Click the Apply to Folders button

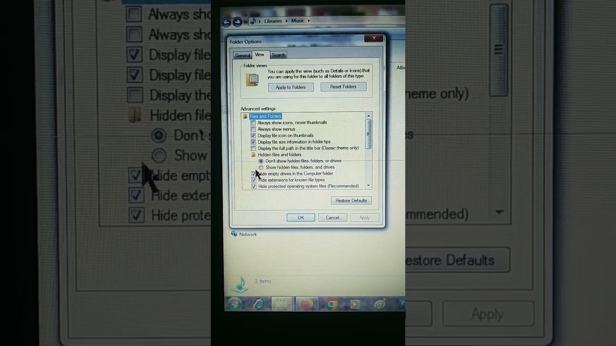point(291,87)
